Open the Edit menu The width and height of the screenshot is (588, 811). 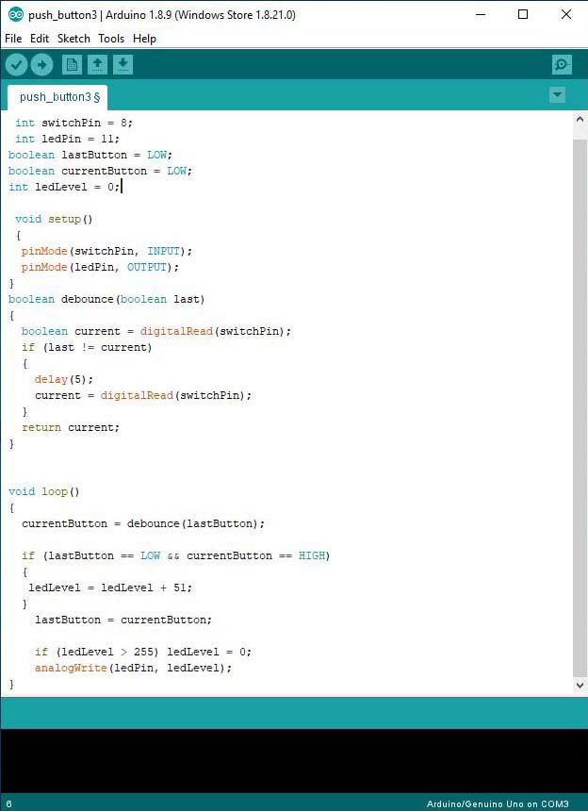(40, 39)
